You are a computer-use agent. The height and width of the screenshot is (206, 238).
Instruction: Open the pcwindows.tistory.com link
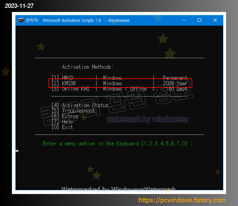tap(182, 200)
